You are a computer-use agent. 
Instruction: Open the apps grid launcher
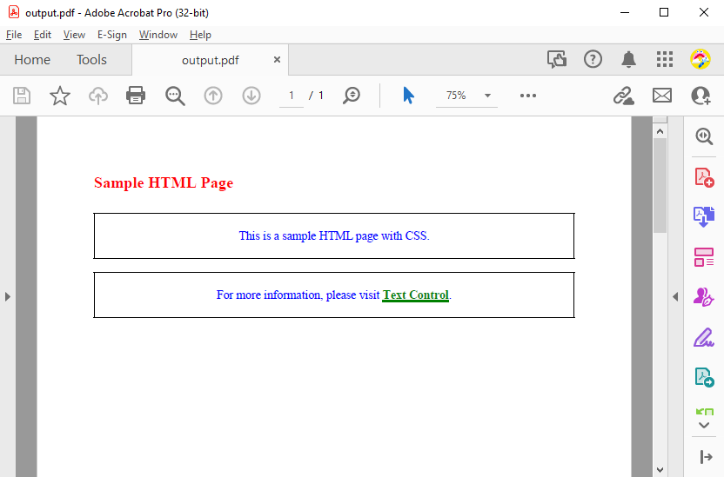point(665,59)
